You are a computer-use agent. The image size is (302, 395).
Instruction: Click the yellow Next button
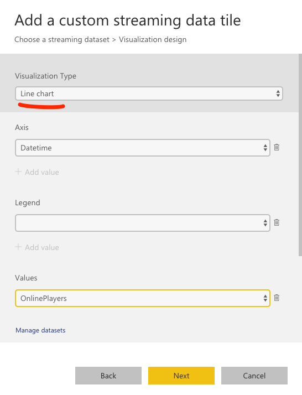coord(181,376)
